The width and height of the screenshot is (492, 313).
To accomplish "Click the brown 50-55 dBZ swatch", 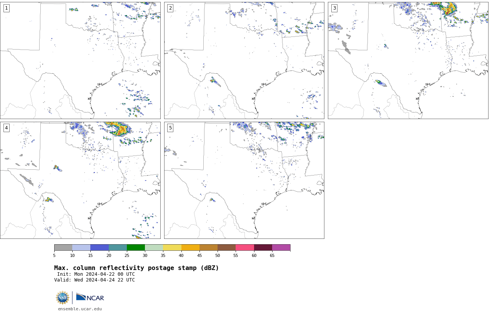I will point(226,247).
